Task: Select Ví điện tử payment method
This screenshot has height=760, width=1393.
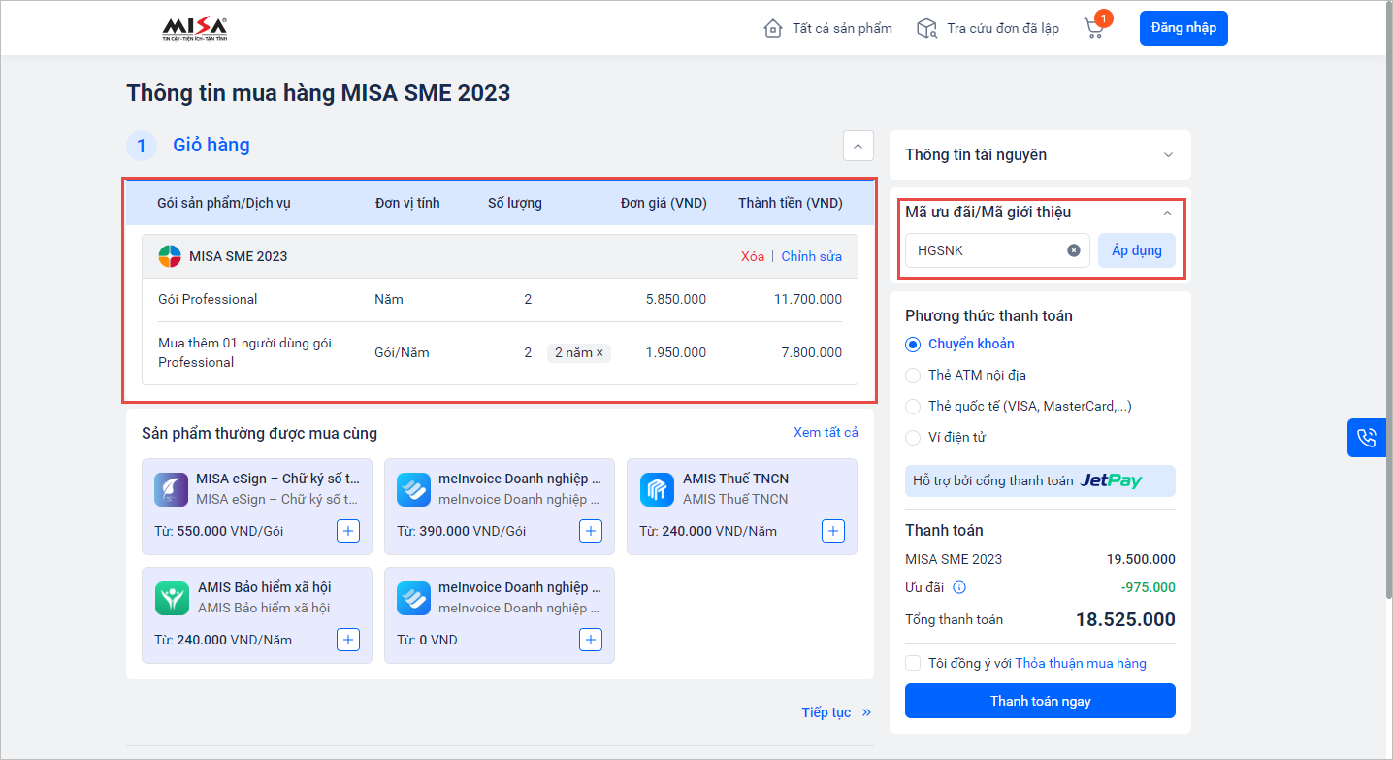Action: (913, 437)
